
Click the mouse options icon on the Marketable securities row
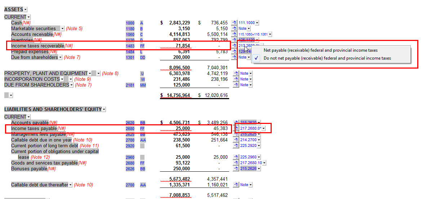[x=235, y=28]
